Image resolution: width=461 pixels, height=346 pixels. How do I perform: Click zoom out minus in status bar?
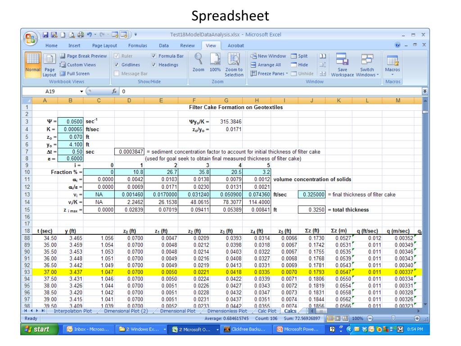click(x=370, y=319)
